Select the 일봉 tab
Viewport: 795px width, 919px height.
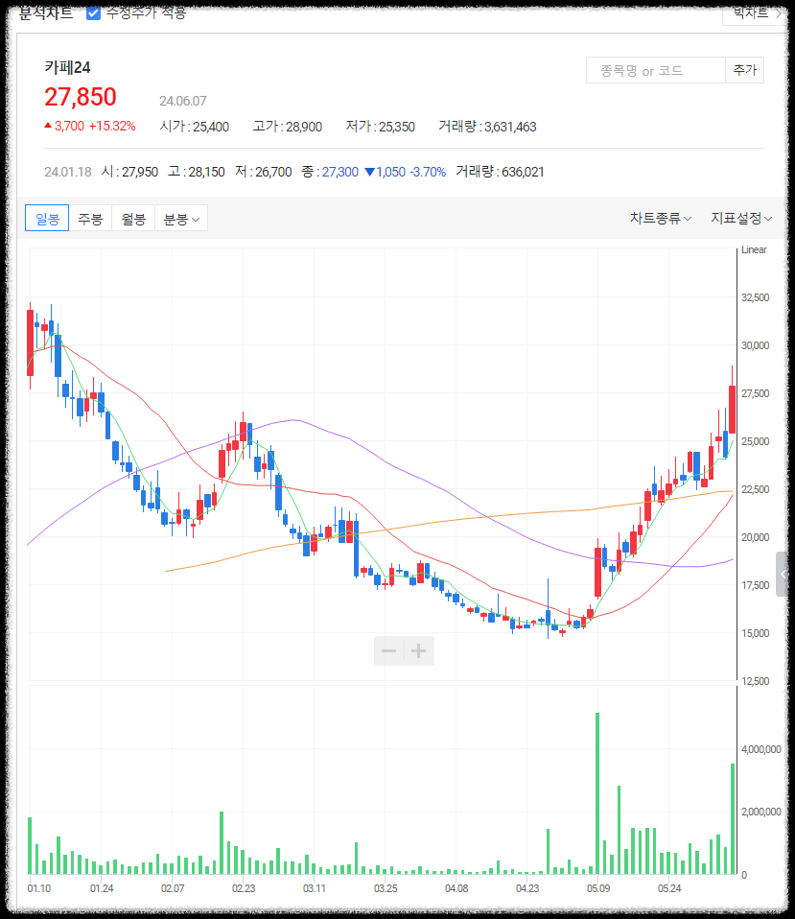point(47,219)
